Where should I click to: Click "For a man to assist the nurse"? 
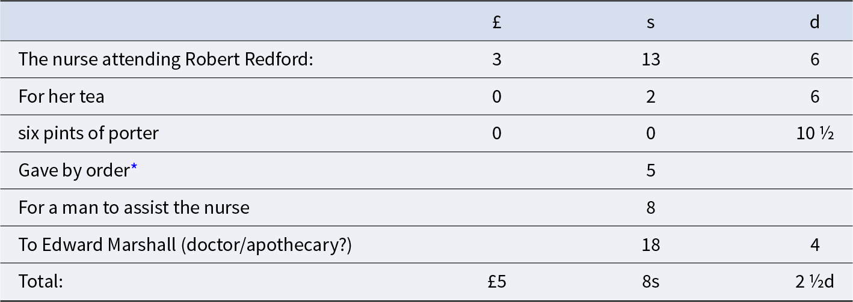pyautogui.click(x=134, y=208)
